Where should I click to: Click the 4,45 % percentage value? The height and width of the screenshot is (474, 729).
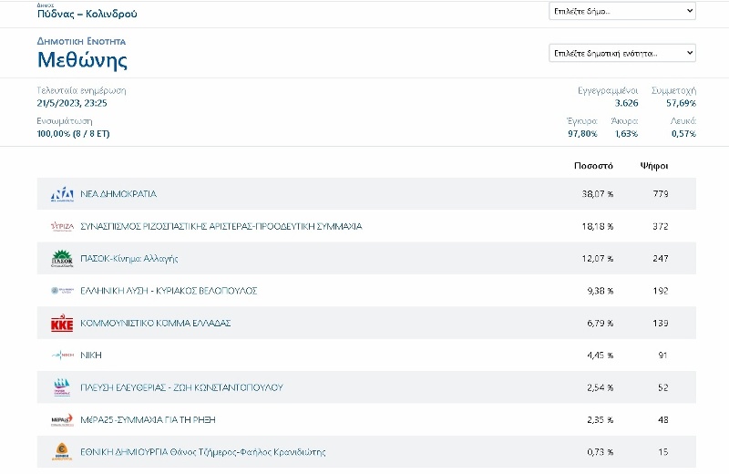601,355
